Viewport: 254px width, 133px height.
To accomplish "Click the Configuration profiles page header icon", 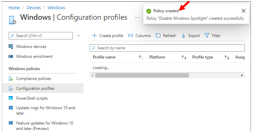I will [13, 20].
